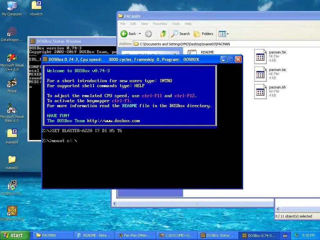Click the Views icon in Explorer toolbar
Viewport: 320px width, 240px height.
click(x=222, y=34)
